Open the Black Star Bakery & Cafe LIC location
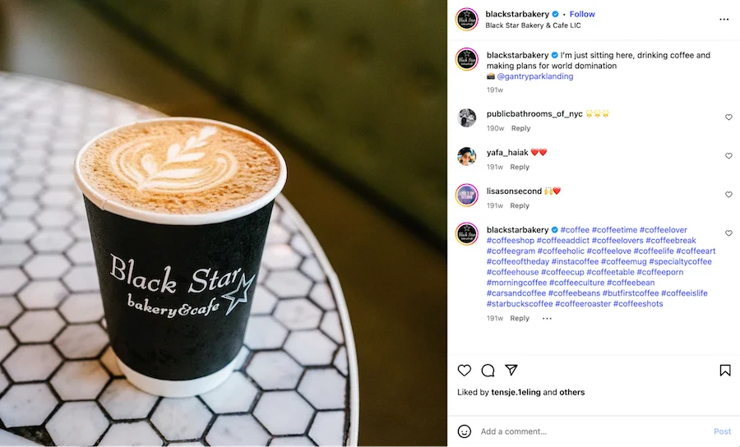The height and width of the screenshot is (447, 740). pos(533,25)
